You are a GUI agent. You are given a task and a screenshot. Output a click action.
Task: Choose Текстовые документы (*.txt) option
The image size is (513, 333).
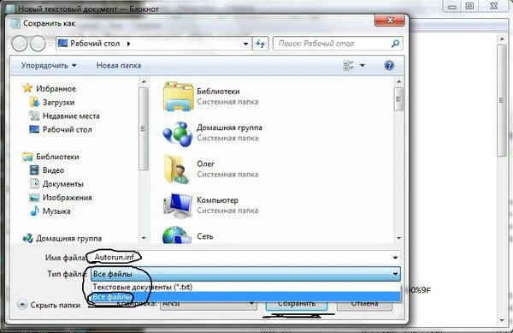tap(245, 287)
